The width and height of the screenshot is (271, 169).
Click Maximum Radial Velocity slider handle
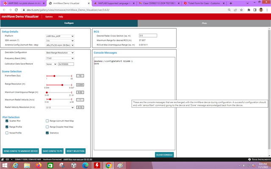coord(50,99)
